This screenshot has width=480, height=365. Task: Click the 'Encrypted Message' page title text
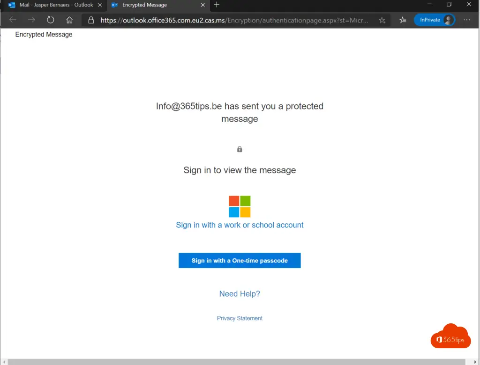tap(44, 35)
